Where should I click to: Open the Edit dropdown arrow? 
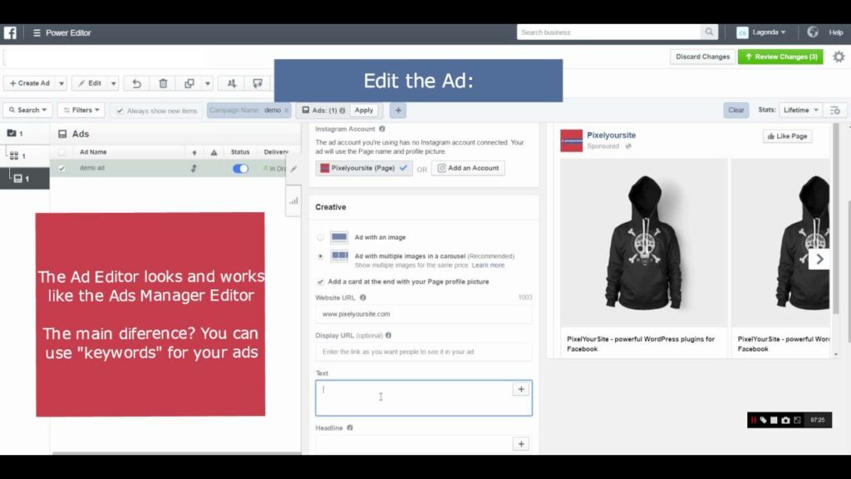(x=113, y=83)
